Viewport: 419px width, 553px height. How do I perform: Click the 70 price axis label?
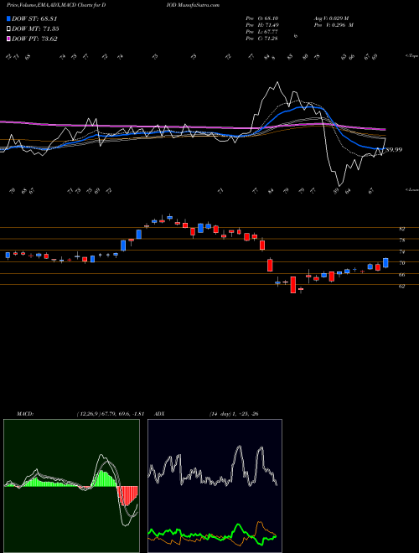[x=401, y=263]
